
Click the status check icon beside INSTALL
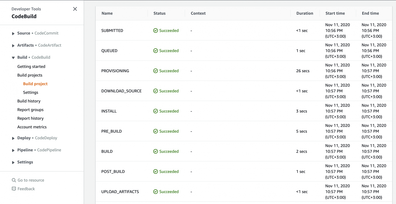[x=155, y=111]
